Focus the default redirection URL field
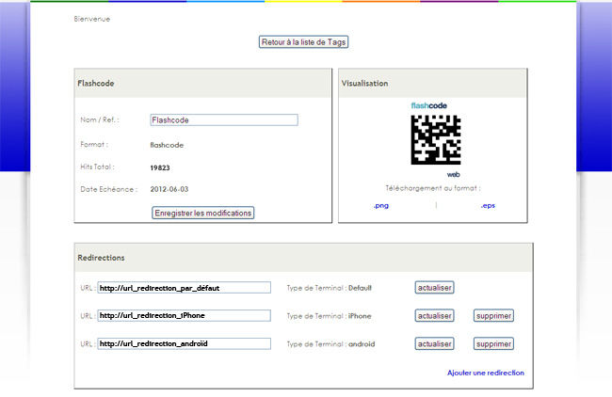 [x=184, y=288]
